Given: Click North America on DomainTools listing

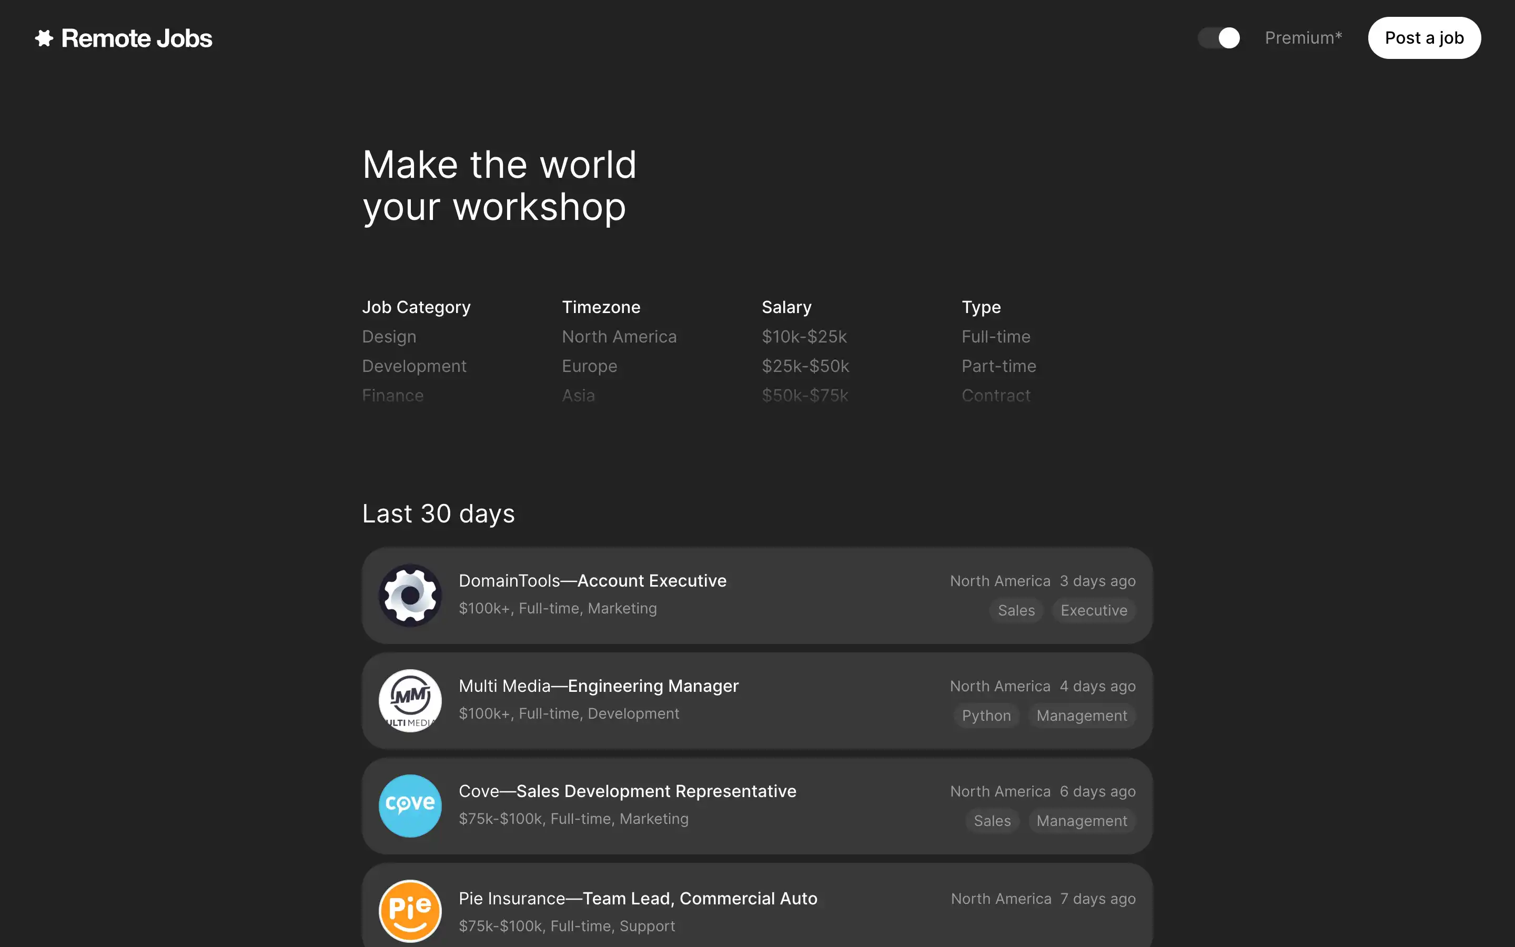Looking at the screenshot, I should tap(1000, 581).
